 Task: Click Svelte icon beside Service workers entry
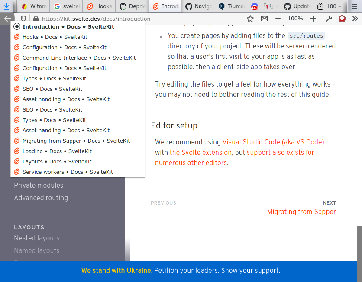(17, 172)
